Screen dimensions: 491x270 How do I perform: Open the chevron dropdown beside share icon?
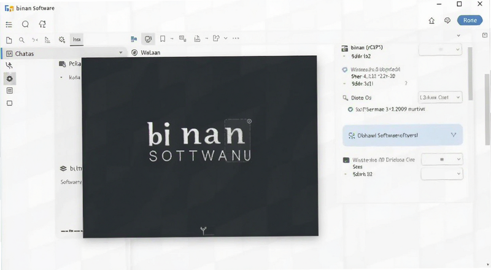coord(225,38)
